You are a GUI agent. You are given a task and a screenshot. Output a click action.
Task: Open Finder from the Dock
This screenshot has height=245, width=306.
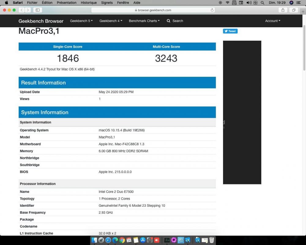pyautogui.click(x=94, y=240)
